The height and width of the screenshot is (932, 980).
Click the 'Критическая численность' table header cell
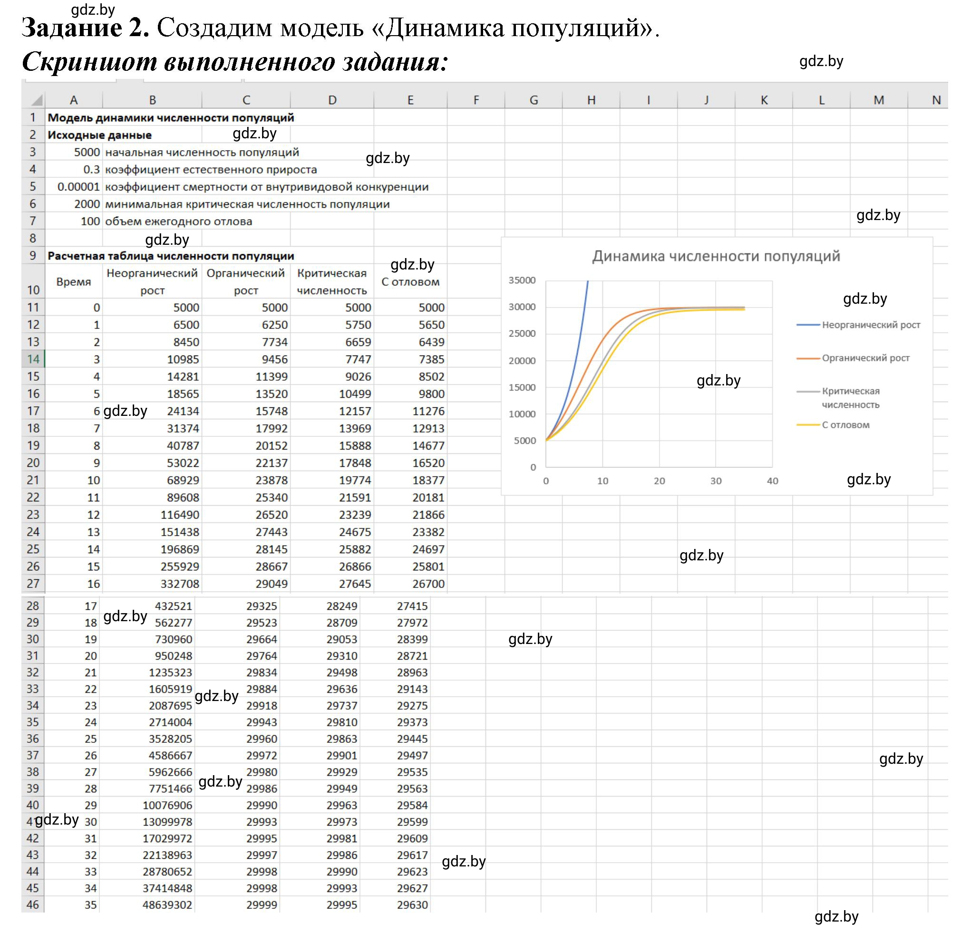point(332,282)
